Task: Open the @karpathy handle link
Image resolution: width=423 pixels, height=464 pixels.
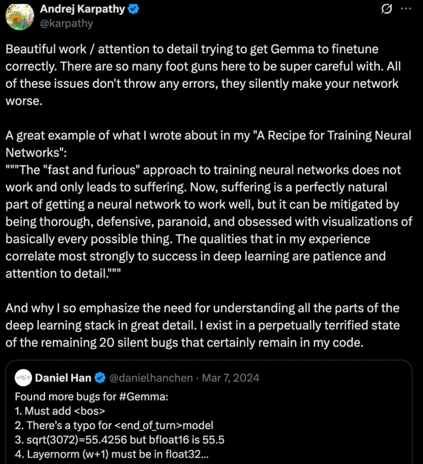Action: [x=67, y=23]
